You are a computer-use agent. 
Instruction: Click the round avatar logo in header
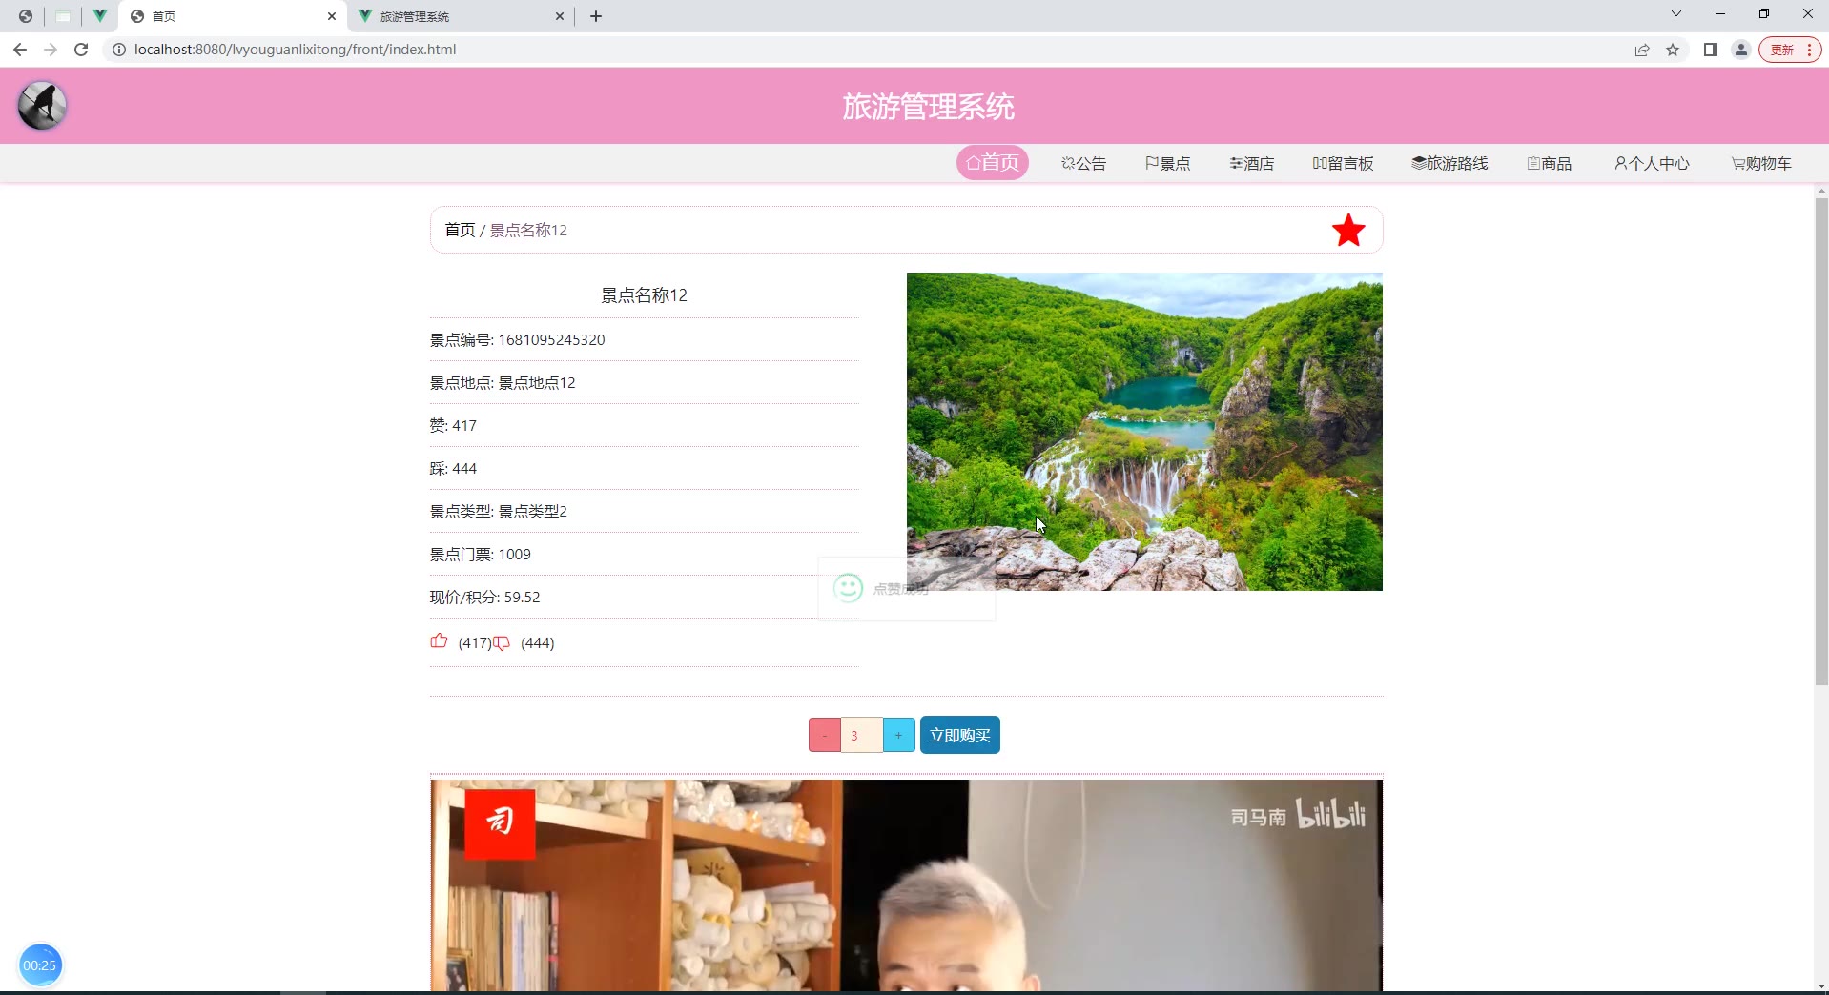coord(42,106)
